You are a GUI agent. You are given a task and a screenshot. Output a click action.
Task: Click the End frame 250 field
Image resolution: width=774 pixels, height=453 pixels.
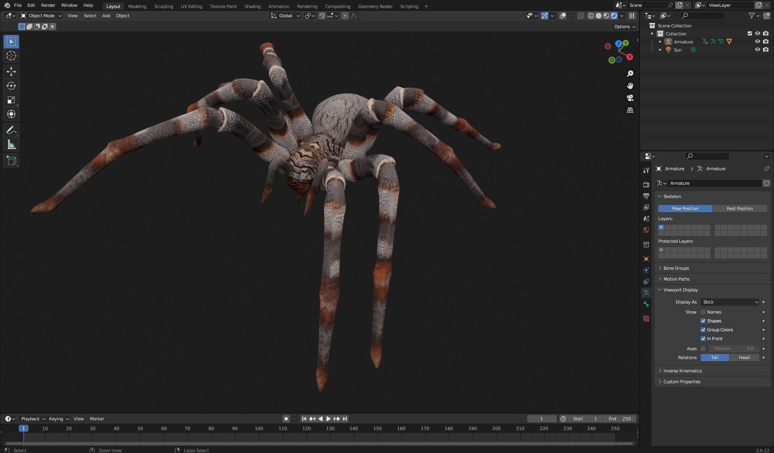coord(620,419)
